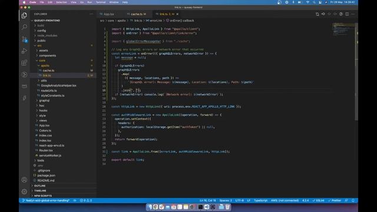Click the Ln 16, Col 16 cursor position indicator
Viewport: 377px width, 212px height.
coord(208,200)
